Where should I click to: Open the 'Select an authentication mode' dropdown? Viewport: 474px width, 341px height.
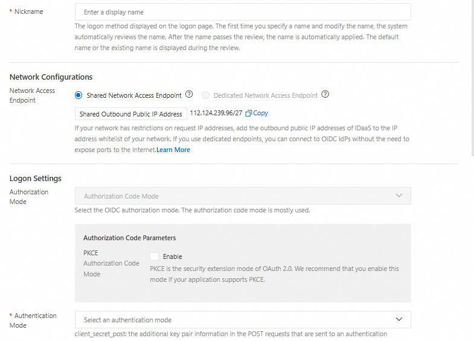point(243,320)
